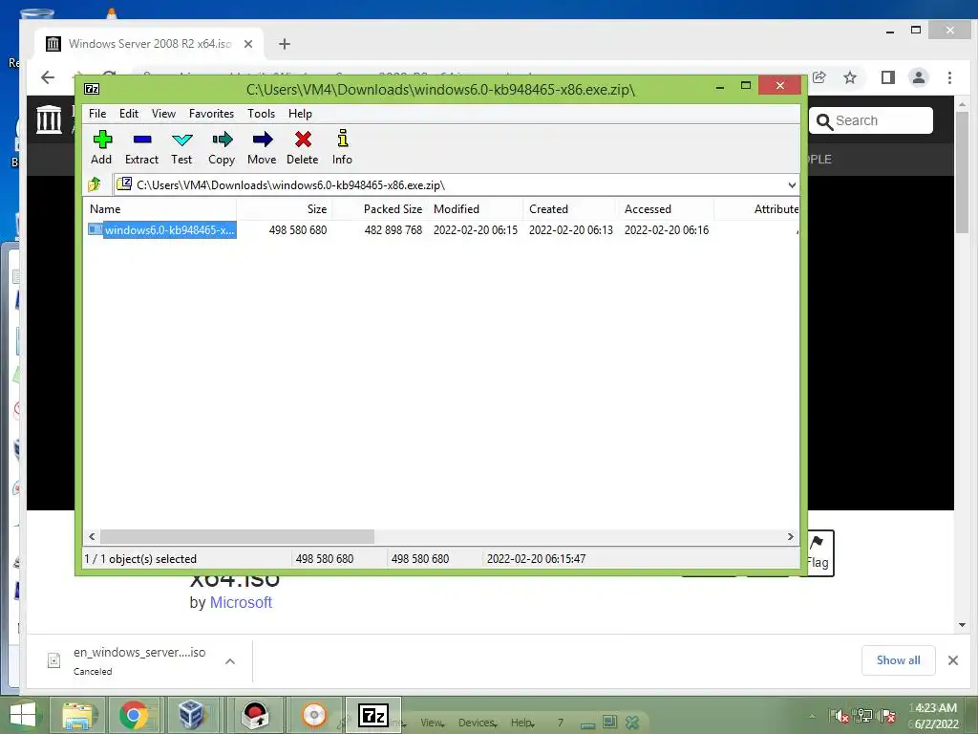Bookmark this page with the star icon

(849, 77)
